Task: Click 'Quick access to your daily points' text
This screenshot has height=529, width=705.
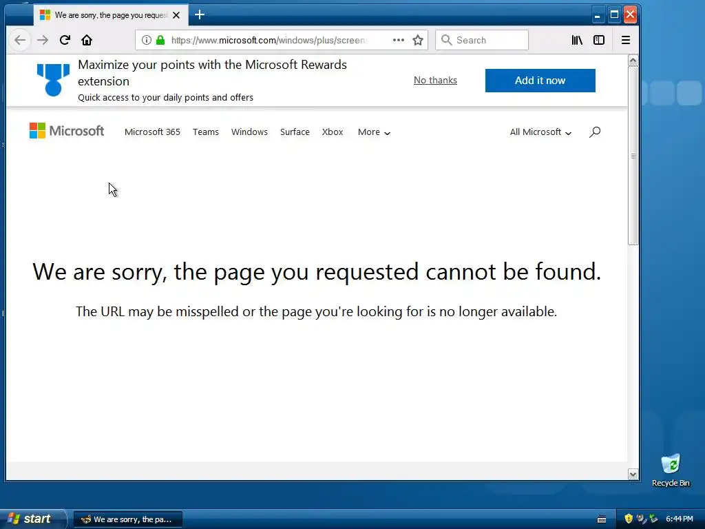Action: [x=165, y=97]
